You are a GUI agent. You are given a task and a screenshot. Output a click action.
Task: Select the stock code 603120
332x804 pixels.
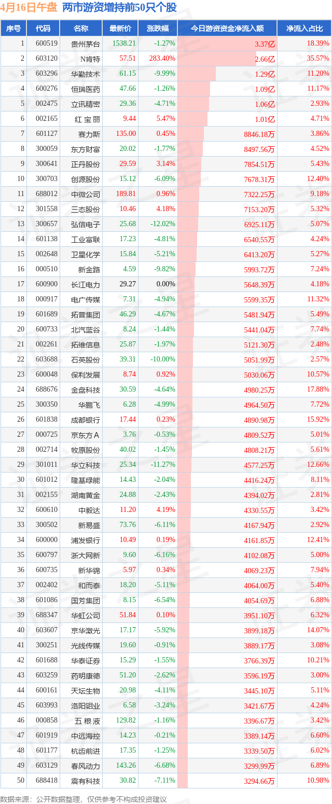click(x=47, y=59)
